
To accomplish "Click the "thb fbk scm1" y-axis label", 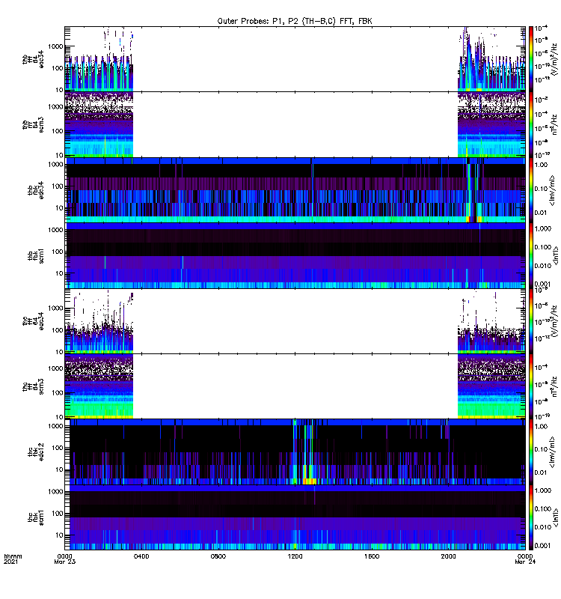I will click(36, 256).
